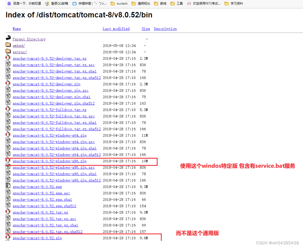Click archive icon for windows-x64.zip
The height and width of the screenshot is (247, 303).
point(8,134)
